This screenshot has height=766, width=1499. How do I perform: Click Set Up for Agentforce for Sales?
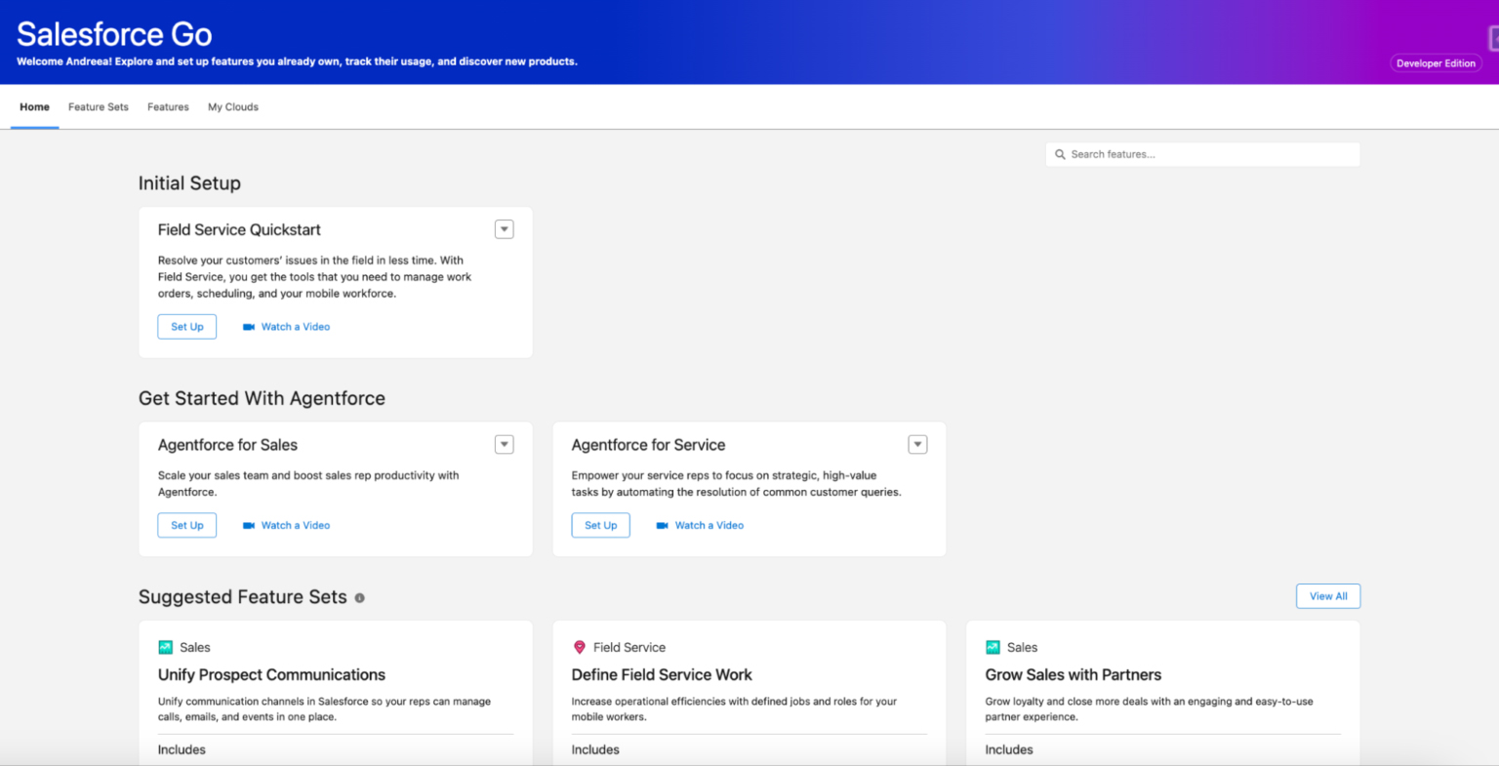click(x=187, y=525)
